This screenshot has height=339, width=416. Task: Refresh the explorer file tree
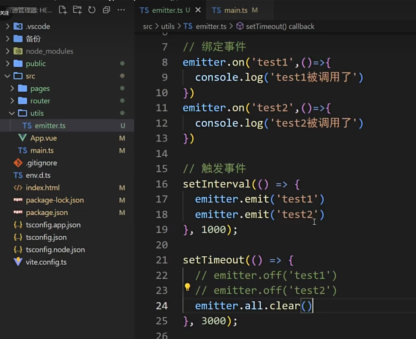92,10
